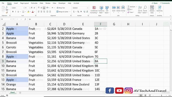
Task: Switch to the Page Layout tab
Action: [24, 3]
